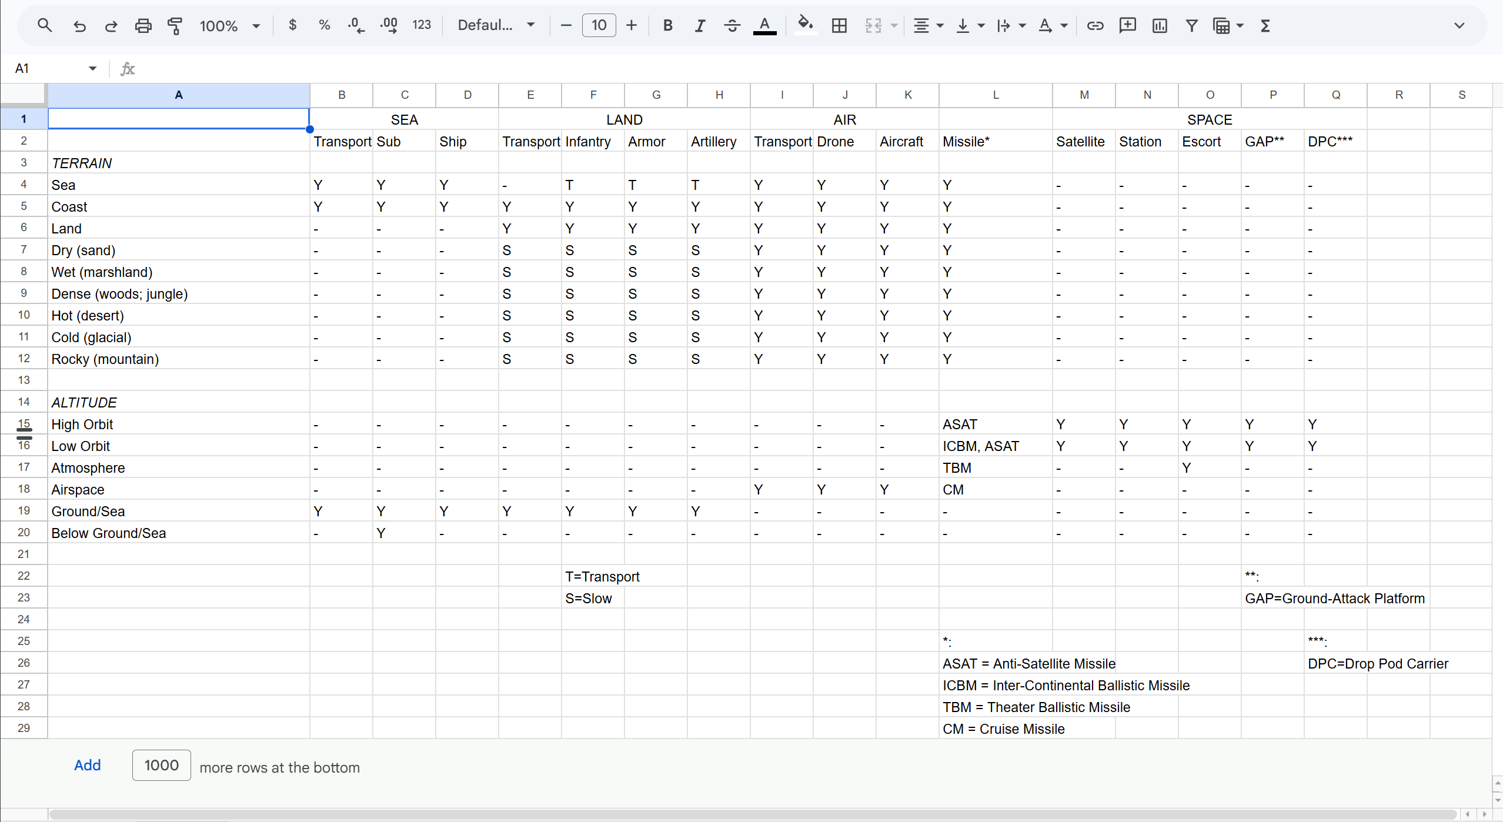Click the functions sigma icon
This screenshot has height=822, width=1503.
click(1265, 25)
